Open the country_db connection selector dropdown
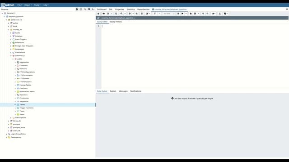The height and width of the screenshot is (162, 289). click(118, 18)
